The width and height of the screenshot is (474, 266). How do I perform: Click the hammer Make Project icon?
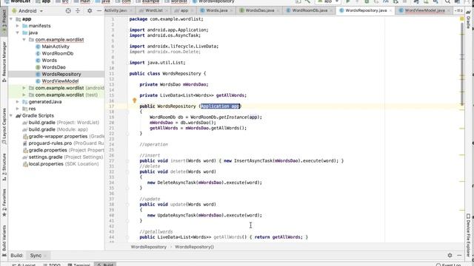coord(307,1)
